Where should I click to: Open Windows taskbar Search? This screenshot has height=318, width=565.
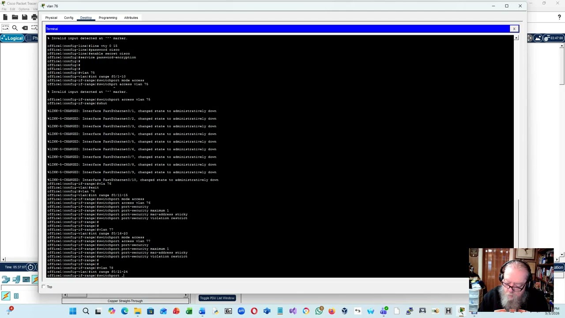click(x=86, y=311)
